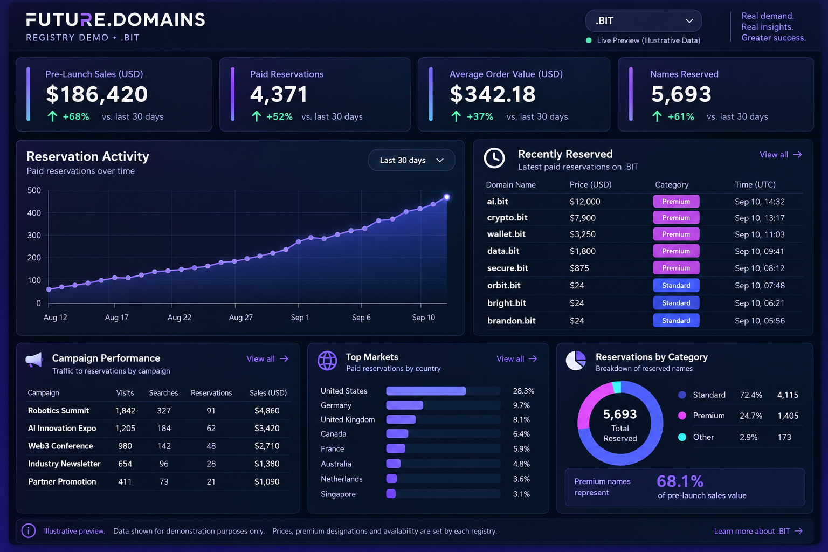Screen dimensions: 828x552
Task: Select the AI Innovation Expo campaign row
Action: [x=158, y=429]
